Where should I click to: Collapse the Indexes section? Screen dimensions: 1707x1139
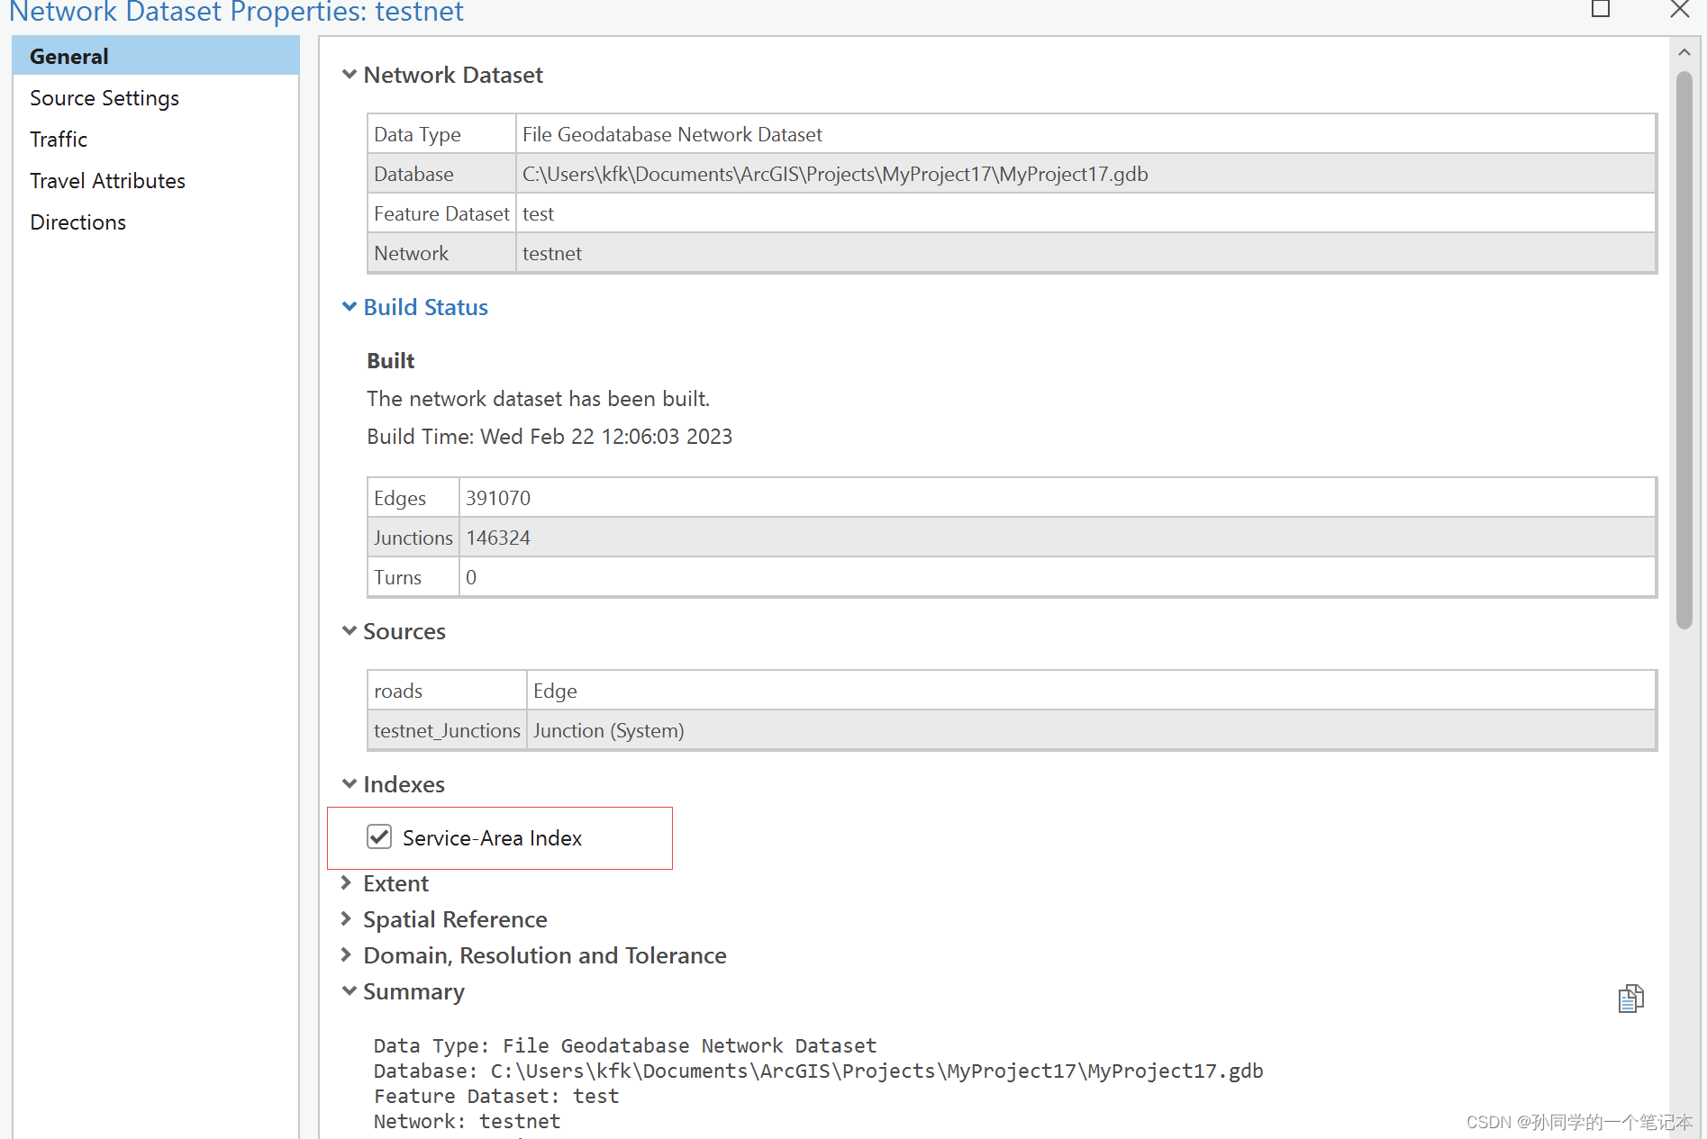click(349, 784)
